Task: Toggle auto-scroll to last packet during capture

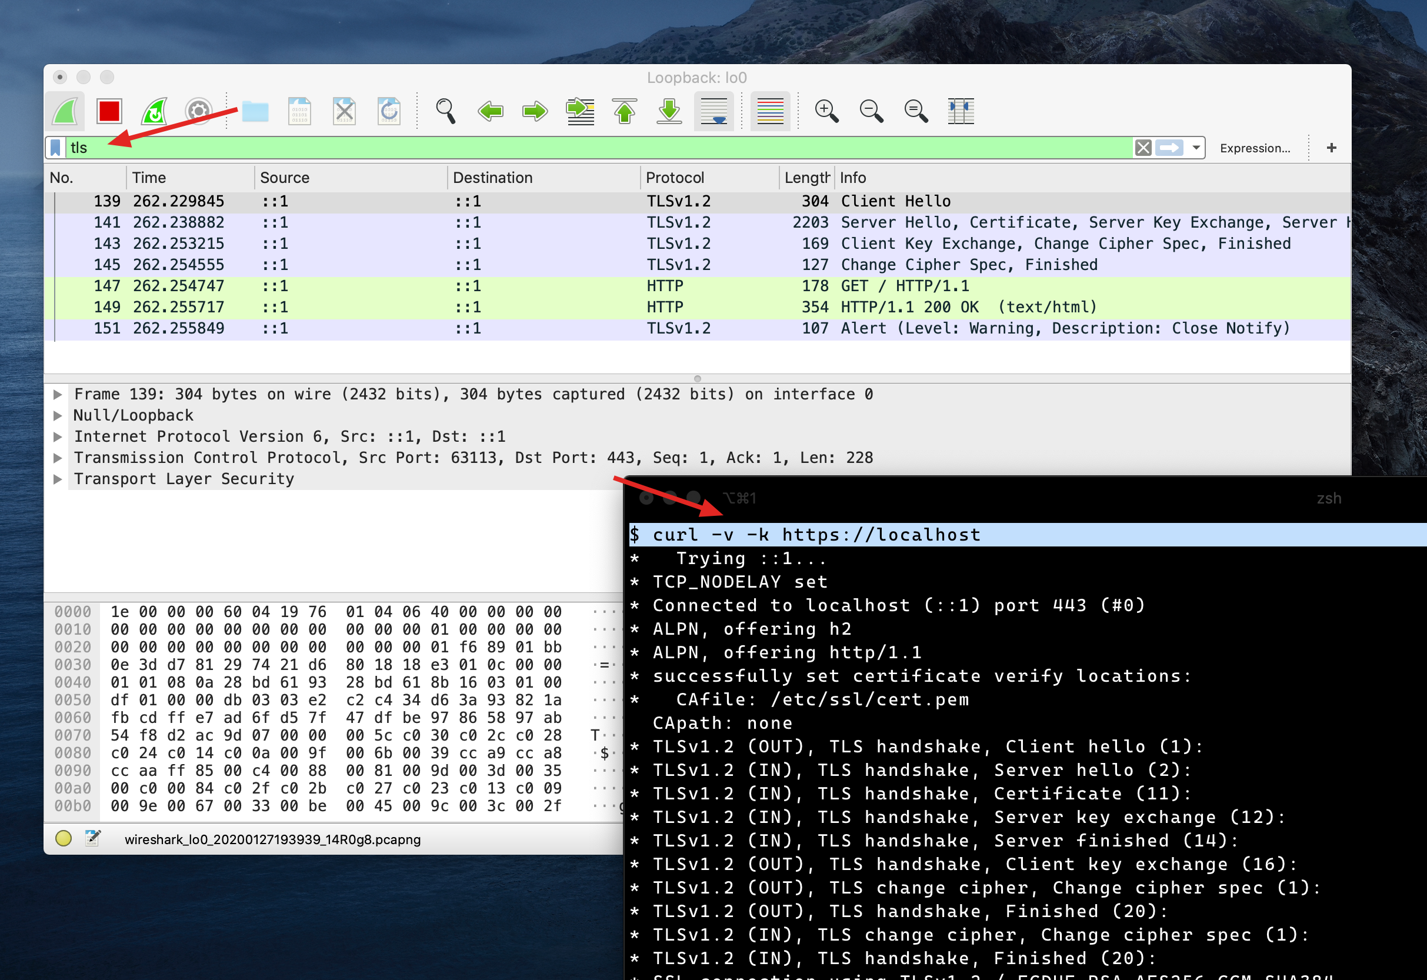Action: pyautogui.click(x=714, y=111)
